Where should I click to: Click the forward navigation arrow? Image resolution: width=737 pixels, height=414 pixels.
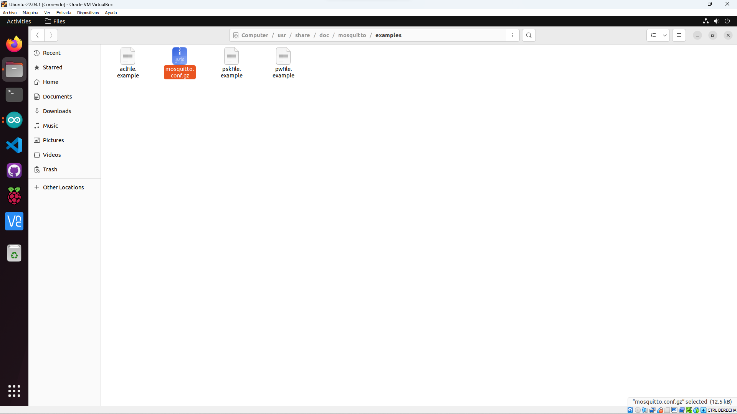pos(51,35)
